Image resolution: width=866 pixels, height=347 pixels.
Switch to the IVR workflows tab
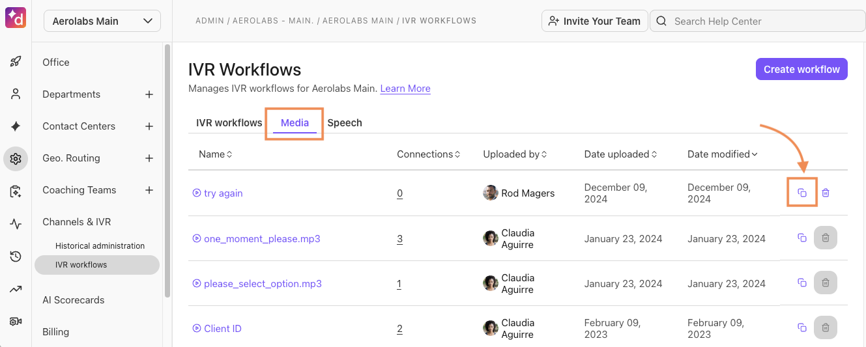click(x=229, y=122)
